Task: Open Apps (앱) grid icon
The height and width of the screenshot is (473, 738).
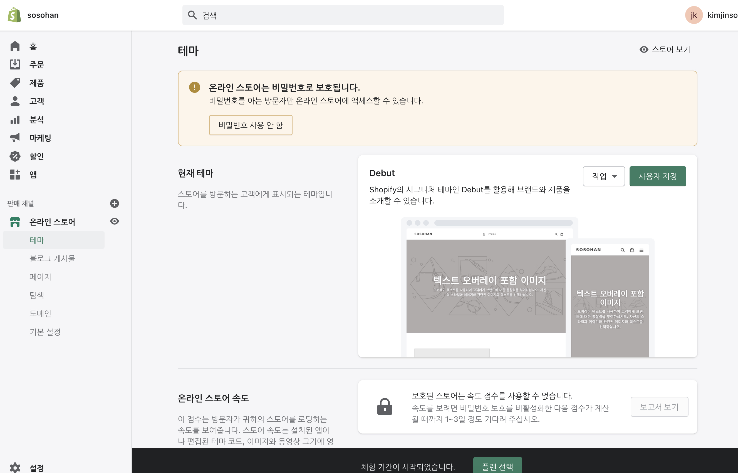Action: [15, 175]
